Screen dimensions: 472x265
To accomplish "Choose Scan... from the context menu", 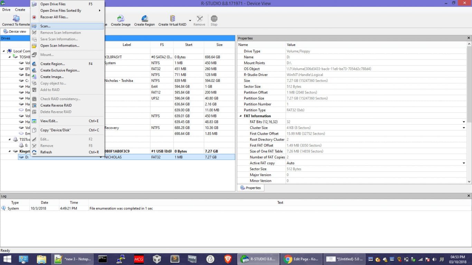I will coord(45,26).
